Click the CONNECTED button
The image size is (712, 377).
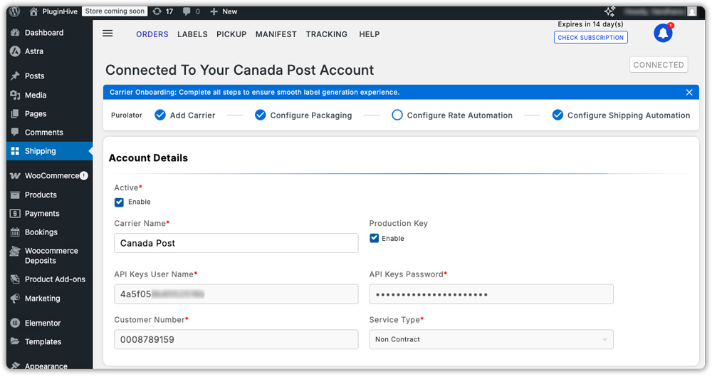click(x=659, y=65)
